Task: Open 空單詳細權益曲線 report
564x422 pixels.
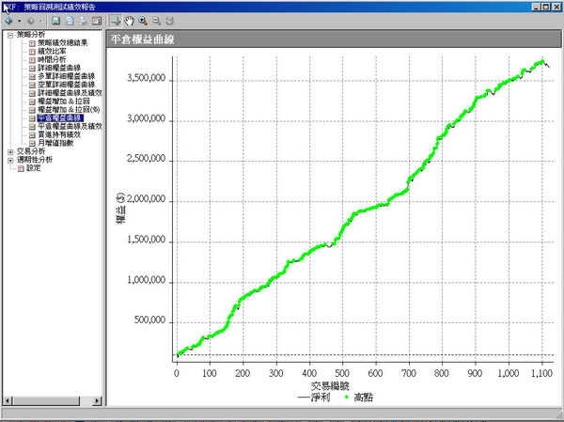Action: 66,85
